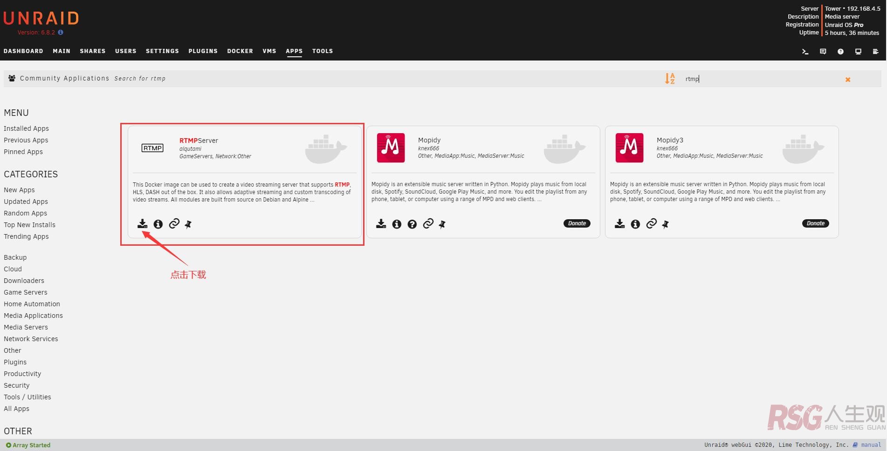The image size is (887, 451).
Task: Open the Users tab
Action: point(126,51)
